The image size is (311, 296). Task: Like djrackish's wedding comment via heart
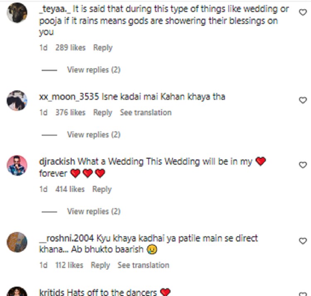[x=303, y=165]
